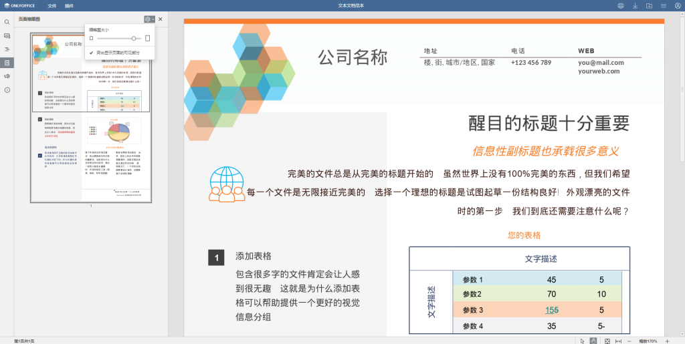
Task: Click the 参数 1 table cell
Action: pos(473,280)
